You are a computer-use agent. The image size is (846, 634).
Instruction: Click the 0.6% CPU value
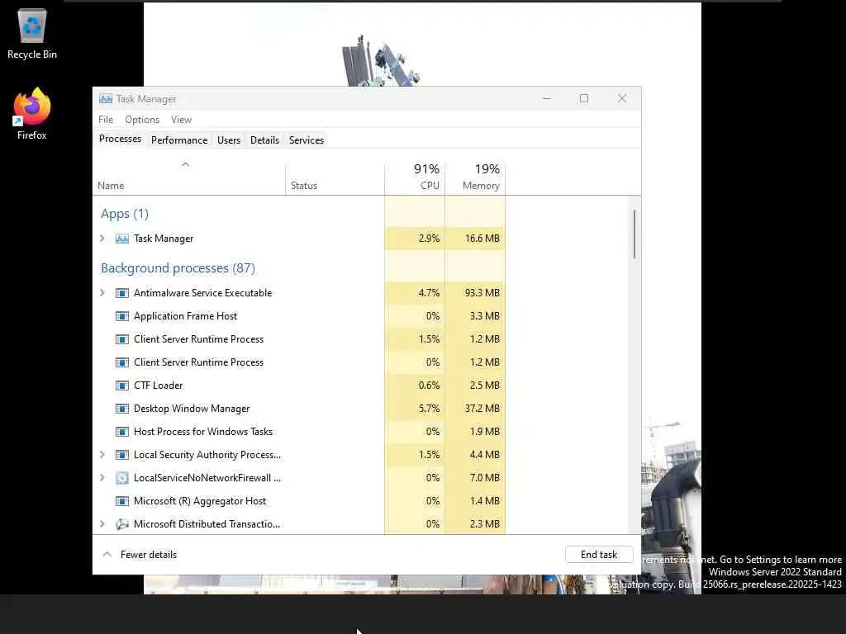429,386
